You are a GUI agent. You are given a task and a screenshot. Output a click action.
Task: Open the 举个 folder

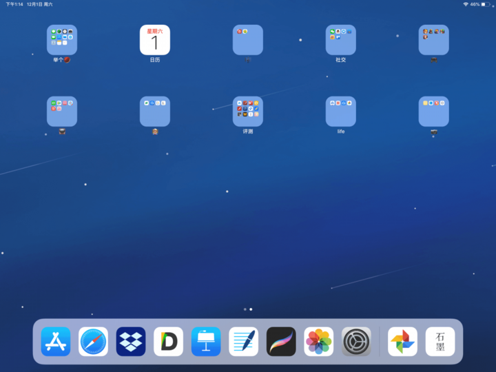pos(62,40)
